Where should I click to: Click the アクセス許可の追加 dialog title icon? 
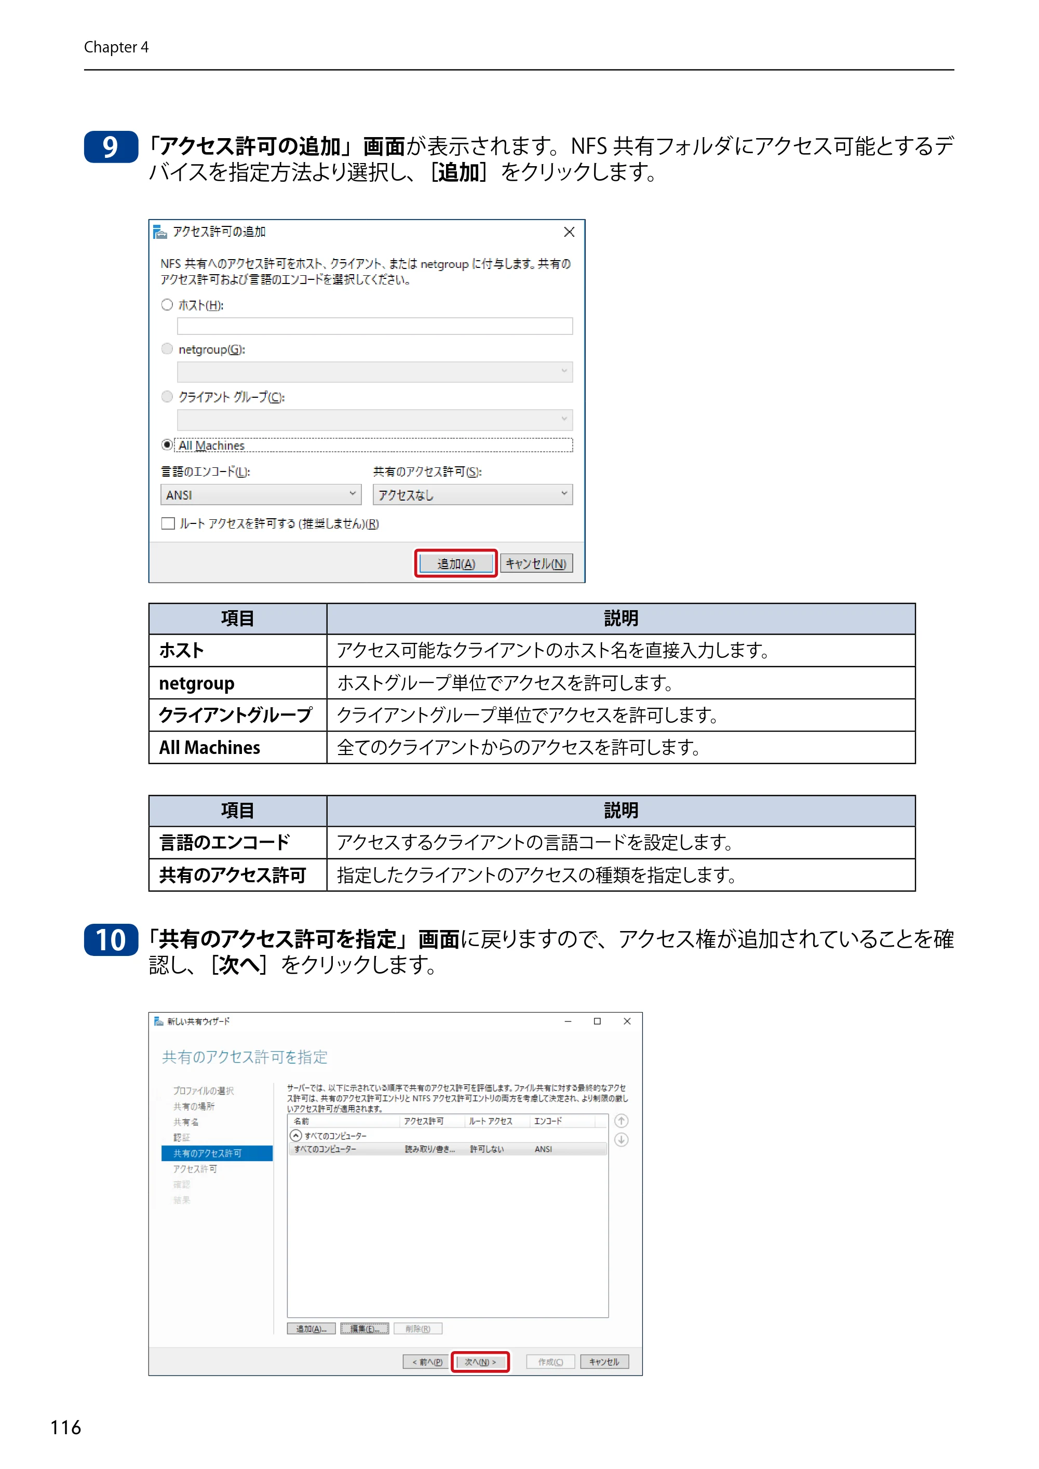(160, 232)
